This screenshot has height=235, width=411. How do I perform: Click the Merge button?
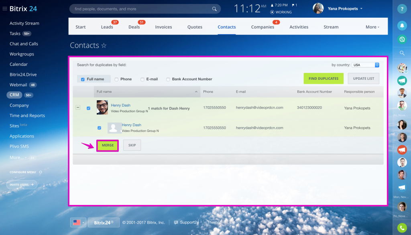click(x=108, y=146)
